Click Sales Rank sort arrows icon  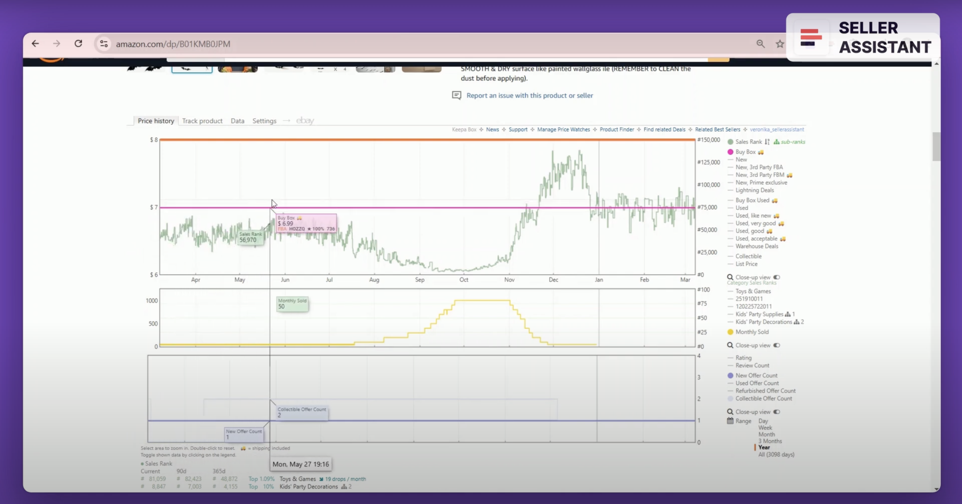click(767, 142)
